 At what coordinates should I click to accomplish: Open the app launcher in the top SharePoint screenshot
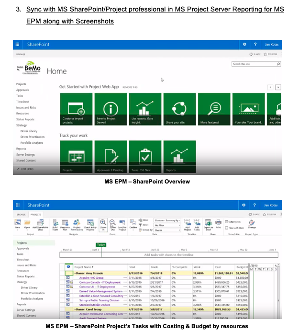pos(18,45)
